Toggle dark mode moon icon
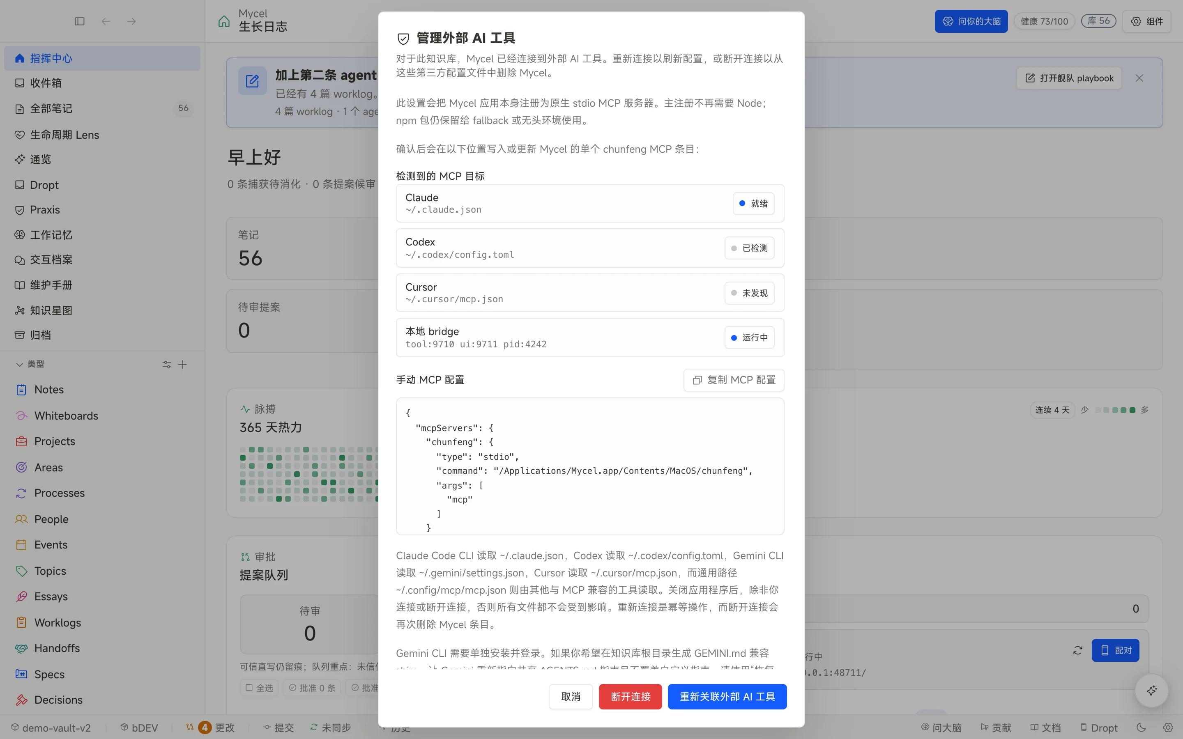This screenshot has height=739, width=1183. tap(1142, 727)
